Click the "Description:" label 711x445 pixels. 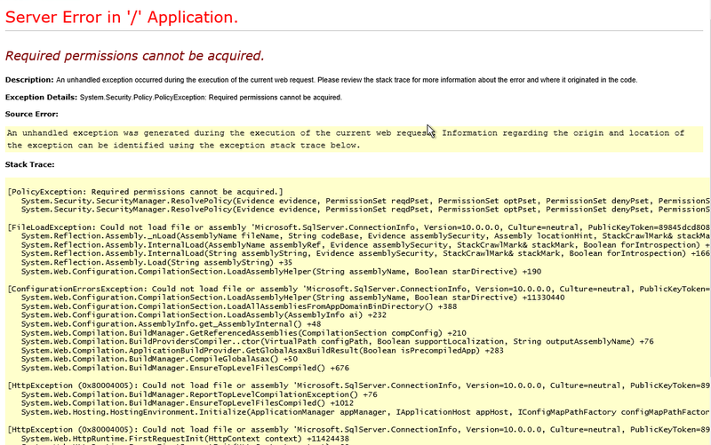(29, 80)
